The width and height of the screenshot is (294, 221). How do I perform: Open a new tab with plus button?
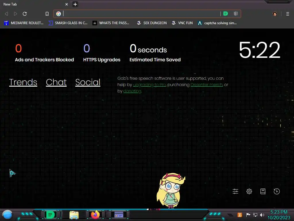[x=75, y=4]
